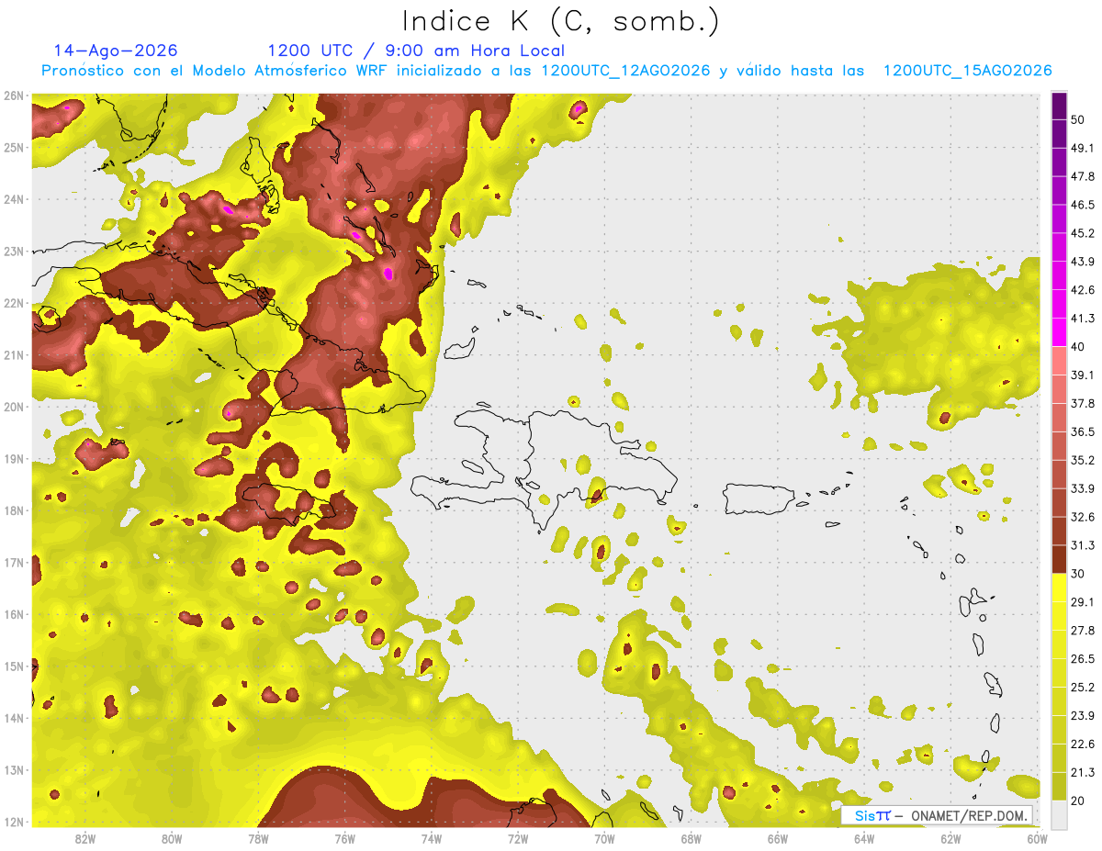1102x851 pixels.
Task: Click the latitude label '15N'
Action: (x=14, y=666)
